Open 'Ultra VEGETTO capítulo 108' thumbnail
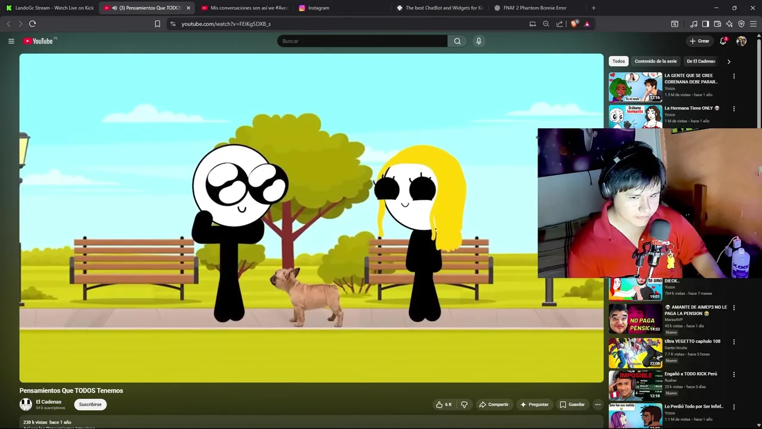 click(x=635, y=353)
